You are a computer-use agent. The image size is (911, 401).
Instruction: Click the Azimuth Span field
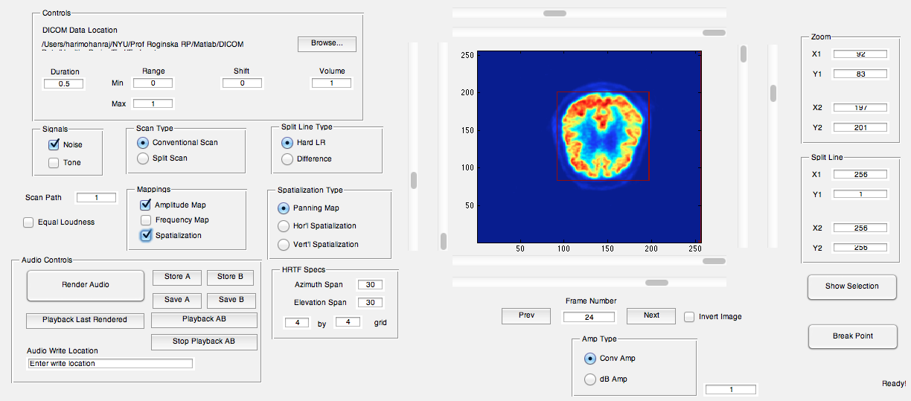tap(370, 285)
